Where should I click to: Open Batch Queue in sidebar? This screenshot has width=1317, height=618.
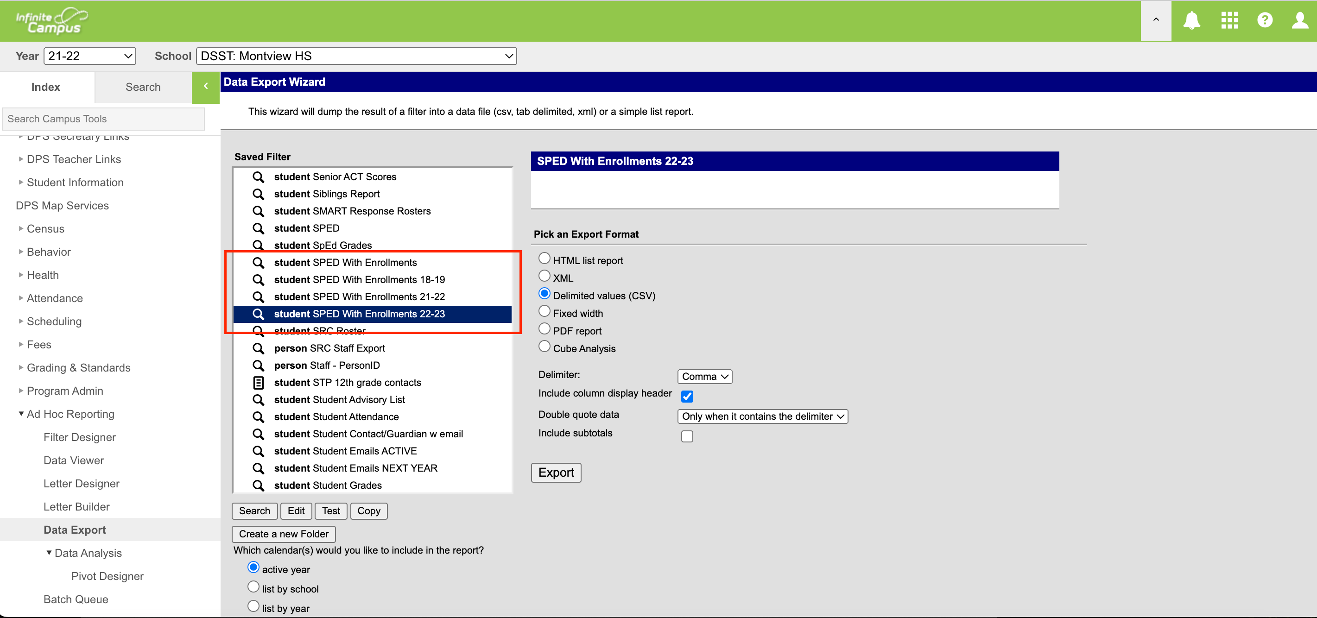click(x=76, y=599)
